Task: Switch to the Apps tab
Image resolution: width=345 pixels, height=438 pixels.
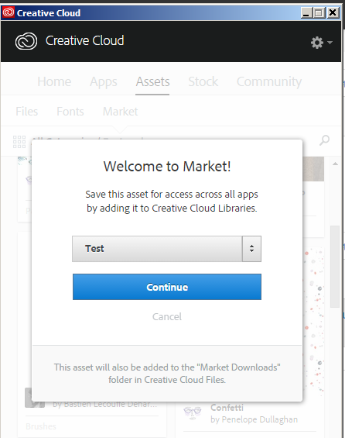Action: point(104,82)
